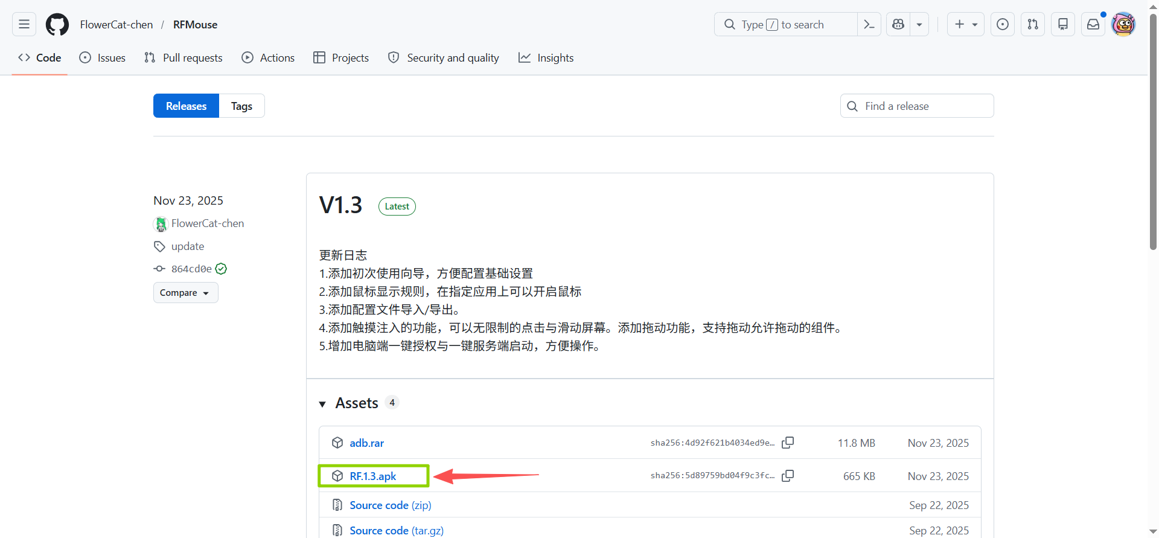Click the Latest badge next to V1.3
Viewport: 1159px width, 538px height.
[x=397, y=207]
